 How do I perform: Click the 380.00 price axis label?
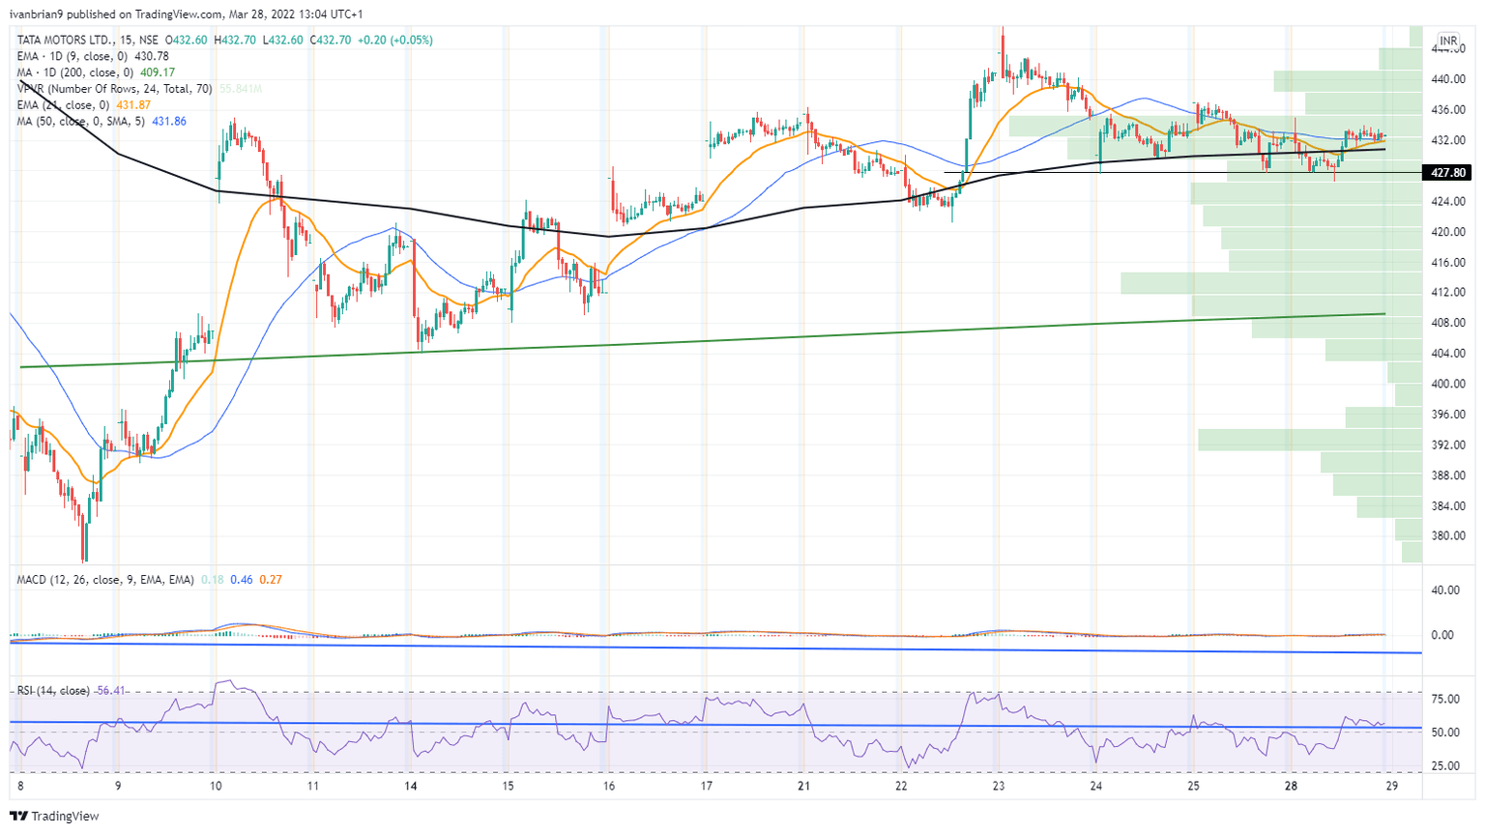tap(1449, 536)
